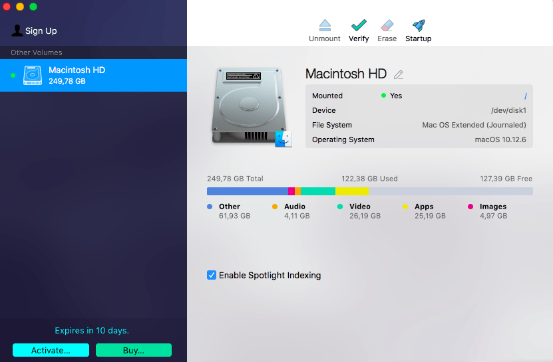Click the Images 4,97 GB value
Viewport: 553px width, 362px height.
pyautogui.click(x=493, y=216)
